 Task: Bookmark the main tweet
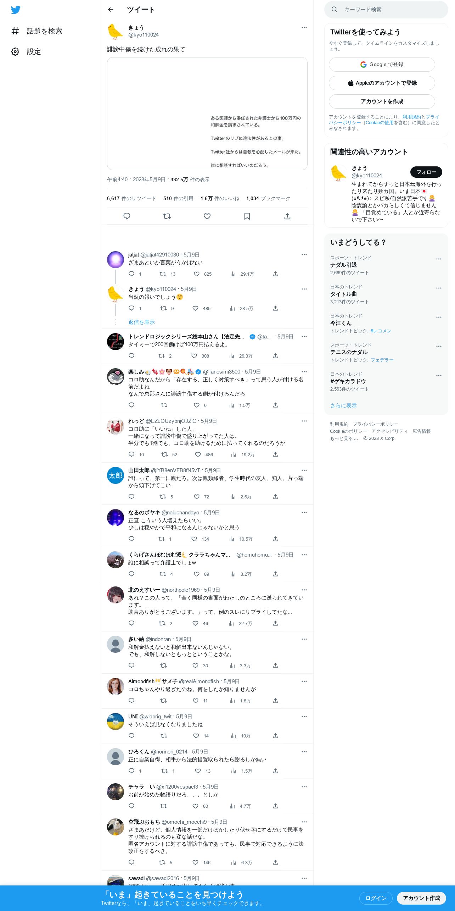pyautogui.click(x=247, y=216)
